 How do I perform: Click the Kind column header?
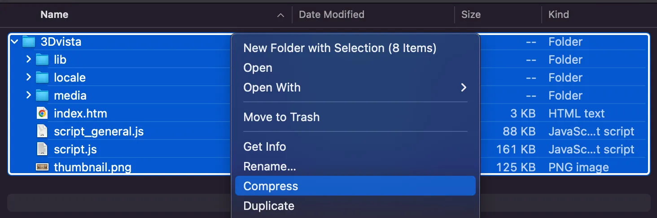click(x=558, y=14)
